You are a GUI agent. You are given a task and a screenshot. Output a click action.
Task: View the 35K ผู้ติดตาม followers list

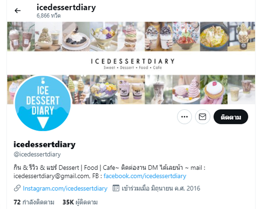[x=80, y=202]
